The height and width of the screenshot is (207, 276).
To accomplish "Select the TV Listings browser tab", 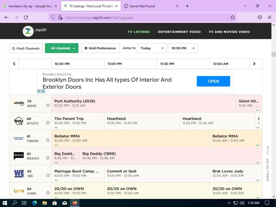I will coord(91,6).
